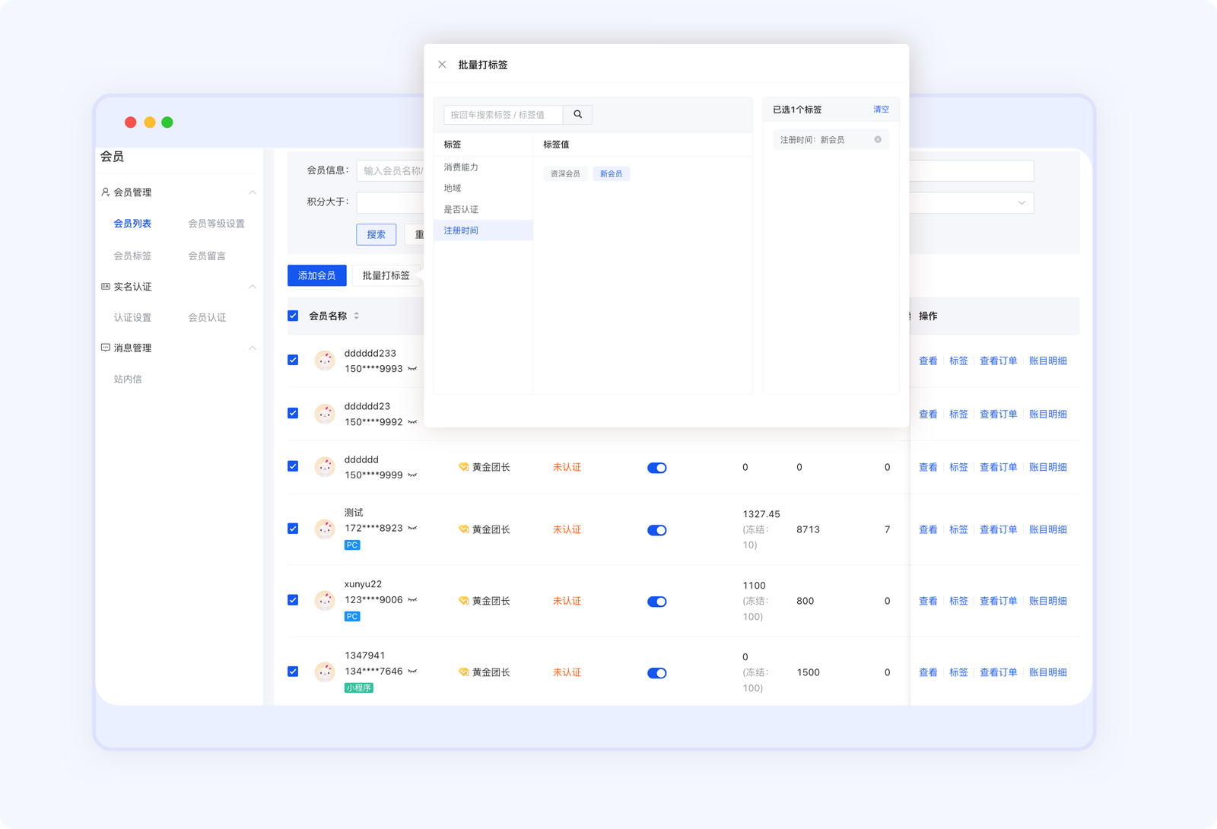The height and width of the screenshot is (829, 1217).
Task: Click the sort icon beside 会员名称
Action: click(356, 316)
